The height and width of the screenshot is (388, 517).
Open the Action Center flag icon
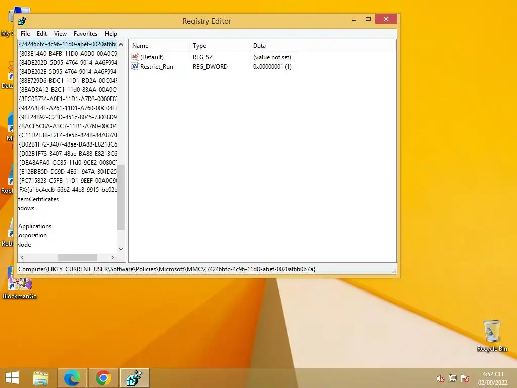[x=465, y=378]
